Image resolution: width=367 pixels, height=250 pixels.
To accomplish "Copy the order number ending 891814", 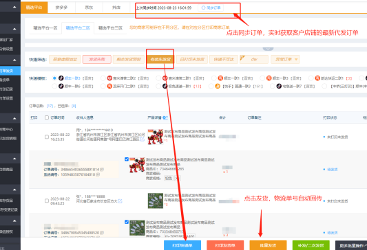I will (102, 170).
